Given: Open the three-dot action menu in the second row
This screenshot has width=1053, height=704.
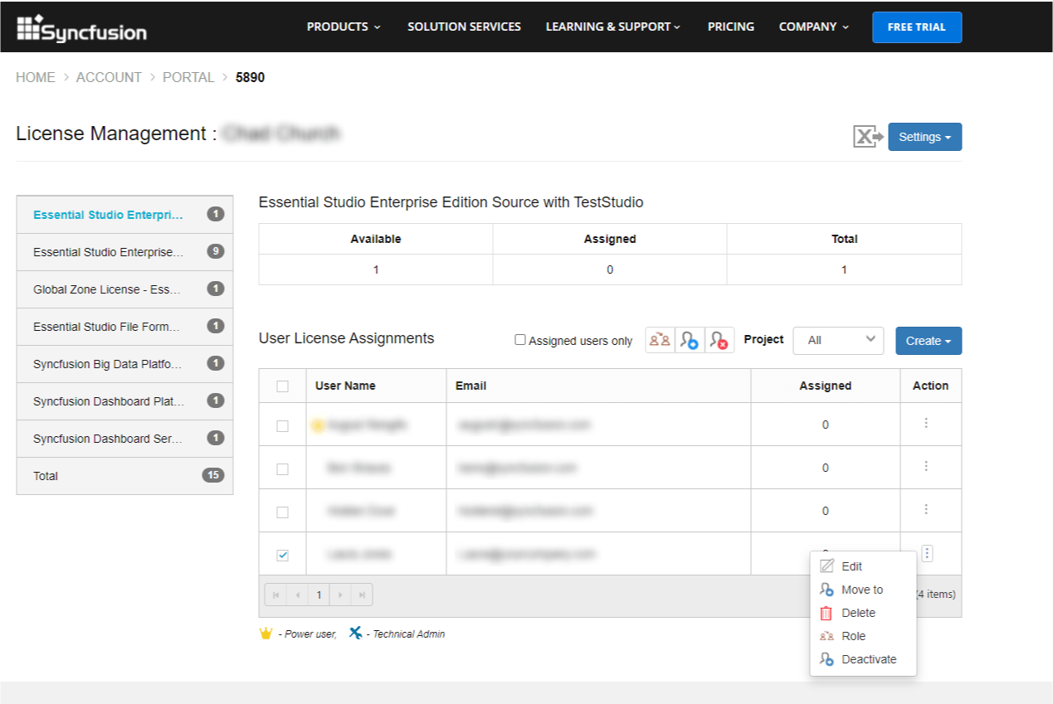Looking at the screenshot, I should coord(926,467).
